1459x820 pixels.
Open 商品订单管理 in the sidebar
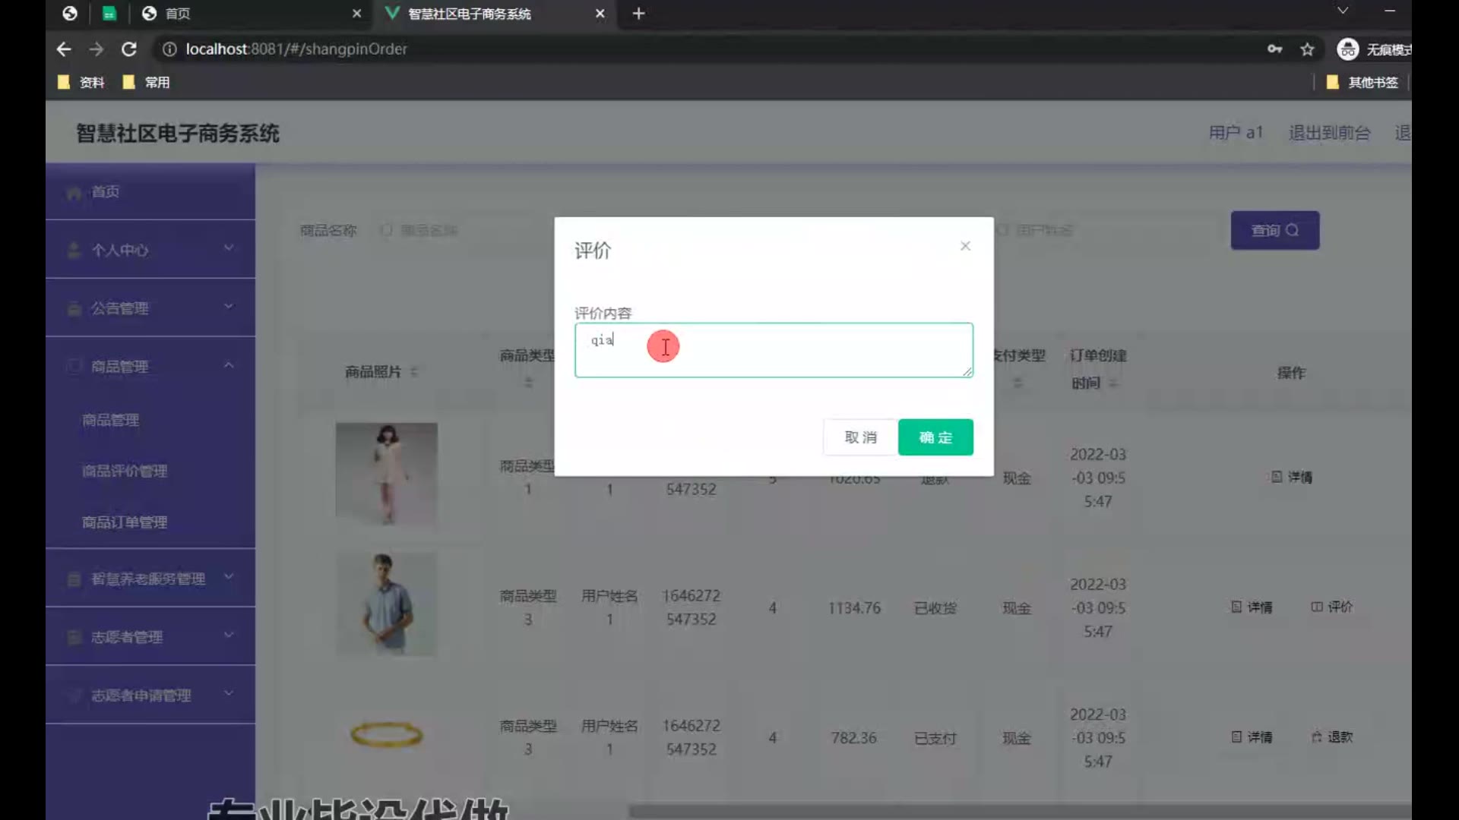point(125,522)
